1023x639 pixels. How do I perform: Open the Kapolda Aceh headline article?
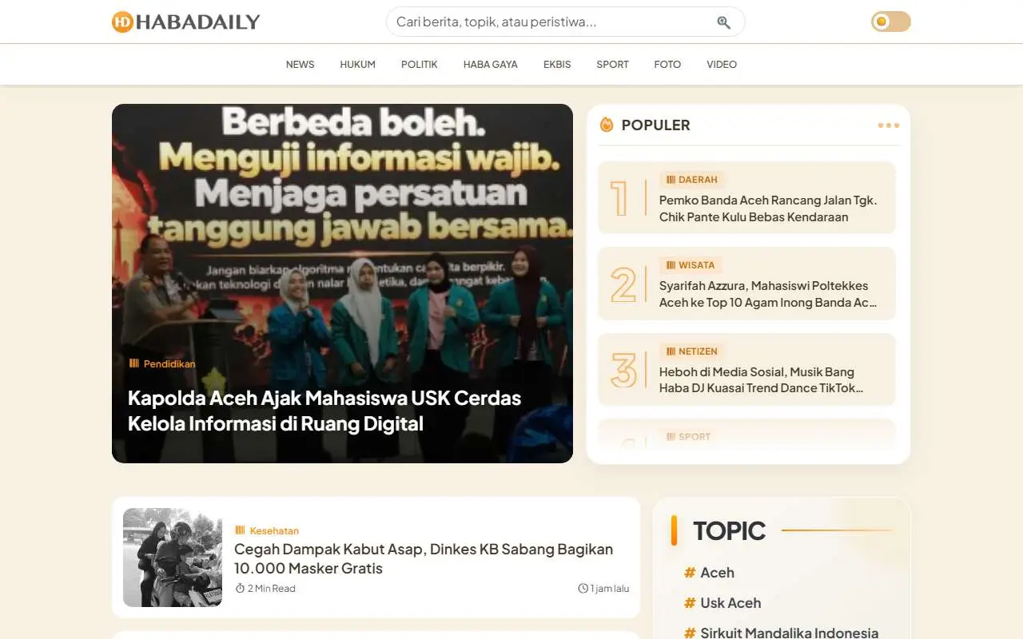coord(324,411)
